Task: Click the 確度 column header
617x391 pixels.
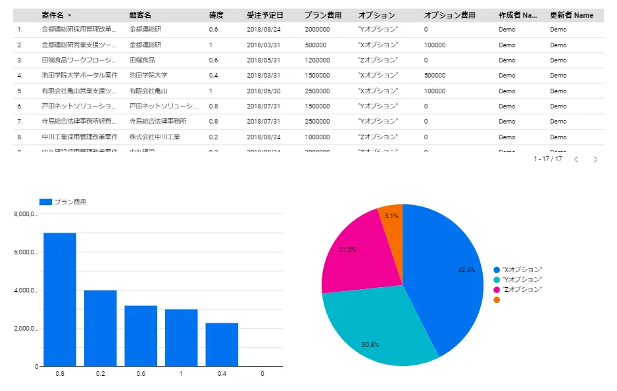Action: [216, 15]
